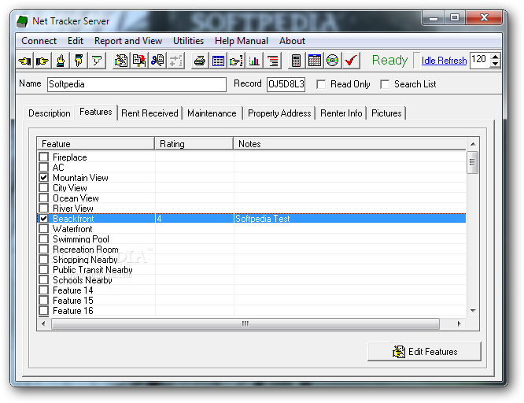Click the hand pointing at list icon
Screen dimensions: 524x403
click(236, 61)
